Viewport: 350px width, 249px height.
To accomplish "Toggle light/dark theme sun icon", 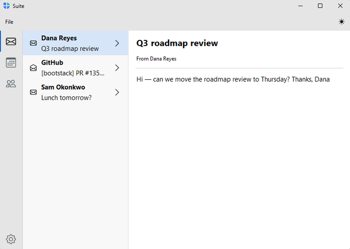I will pos(341,22).
